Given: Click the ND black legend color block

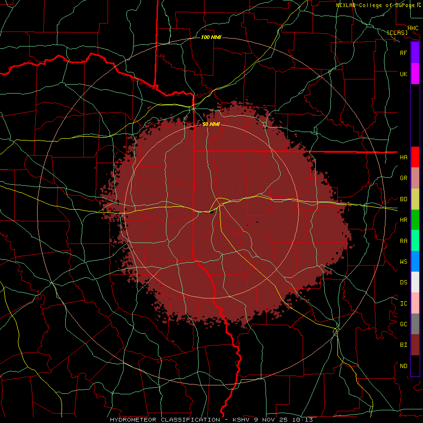Looking at the screenshot, I should pos(415,366).
